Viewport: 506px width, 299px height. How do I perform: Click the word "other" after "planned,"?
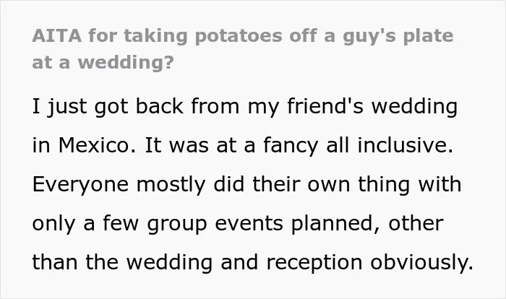coord(416,223)
